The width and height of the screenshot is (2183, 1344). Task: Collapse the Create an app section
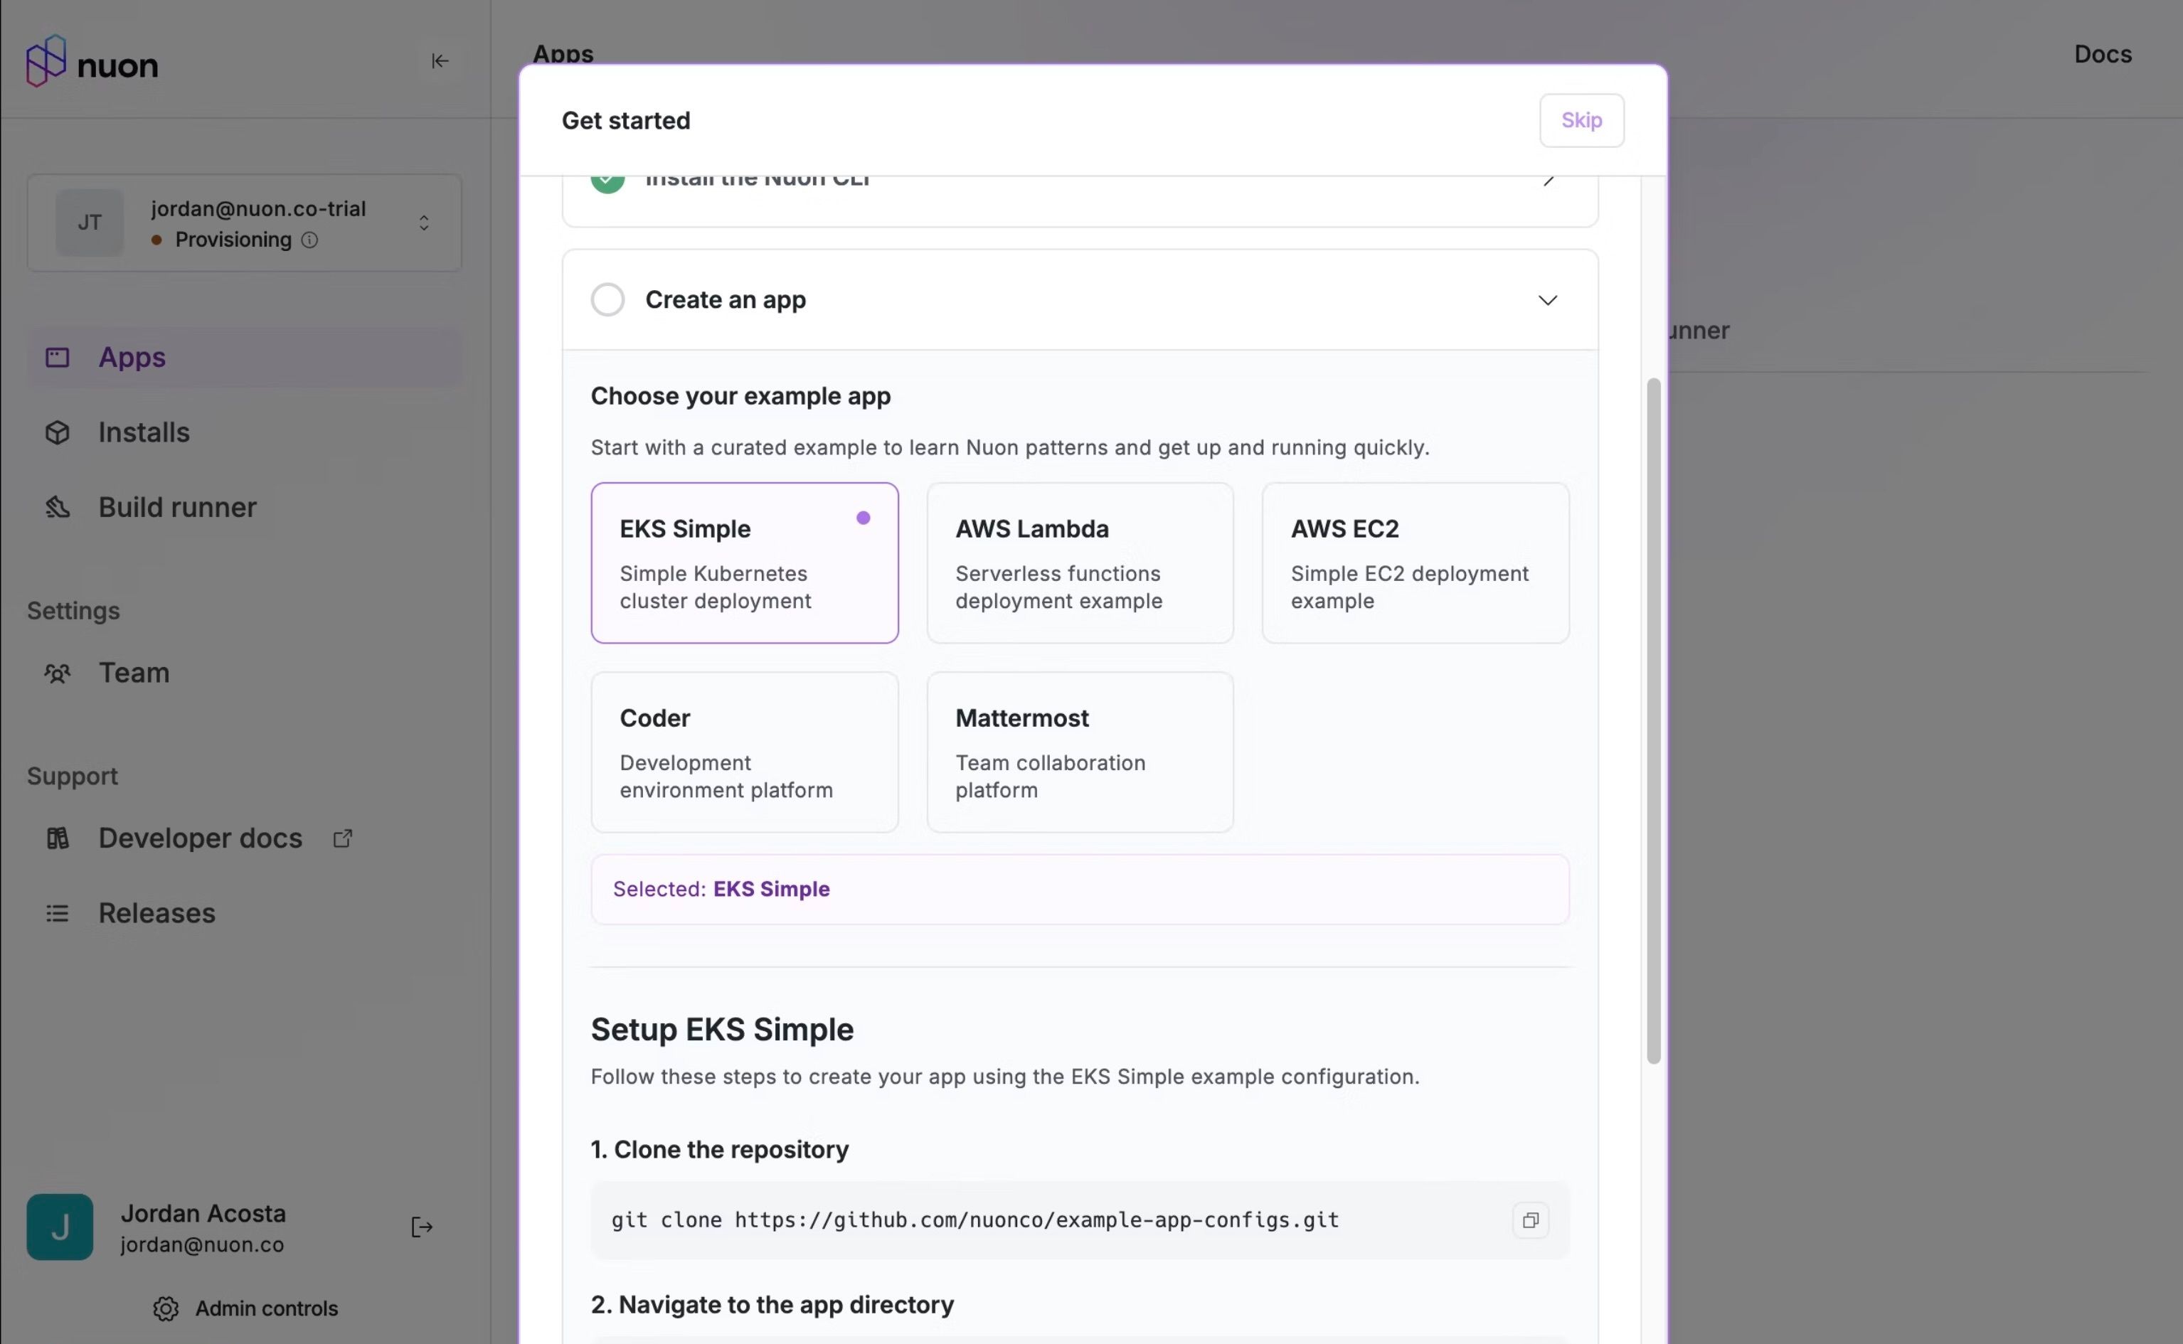coord(1546,300)
